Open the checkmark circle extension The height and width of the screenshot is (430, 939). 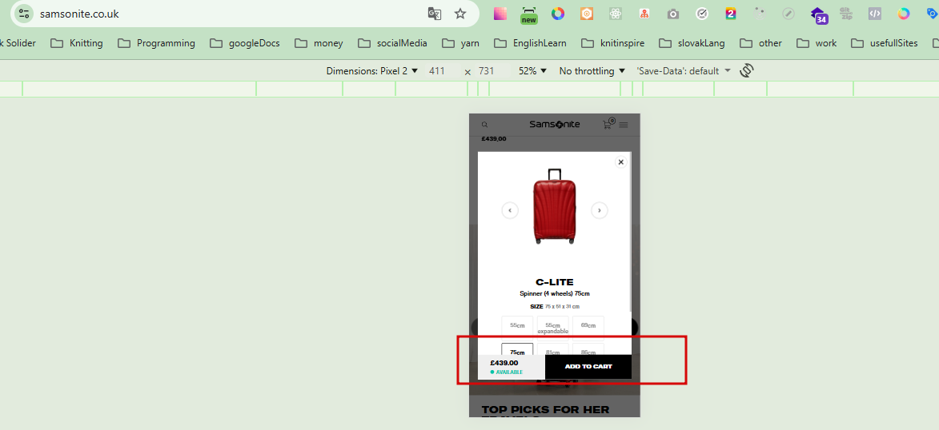[x=702, y=14]
